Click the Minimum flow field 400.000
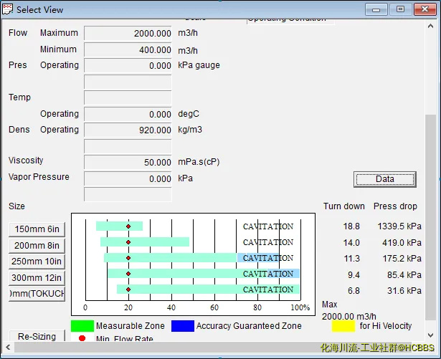The width and height of the screenshot is (441, 359). 128,49
